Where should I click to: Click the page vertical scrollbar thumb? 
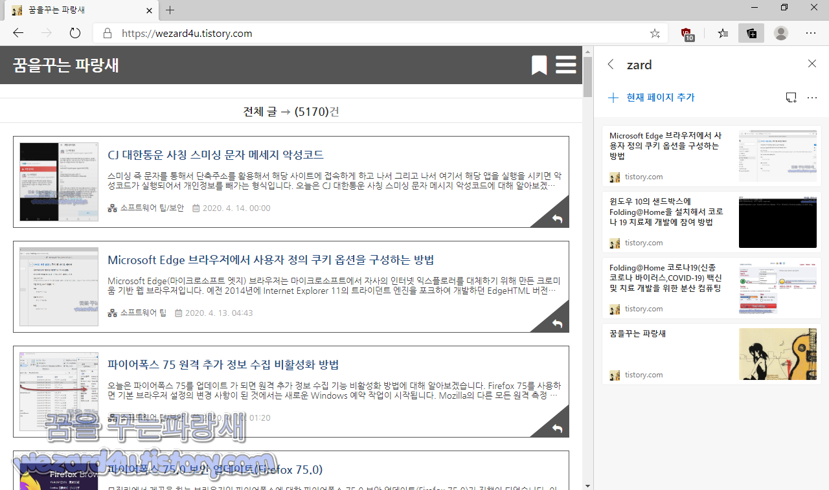587,76
